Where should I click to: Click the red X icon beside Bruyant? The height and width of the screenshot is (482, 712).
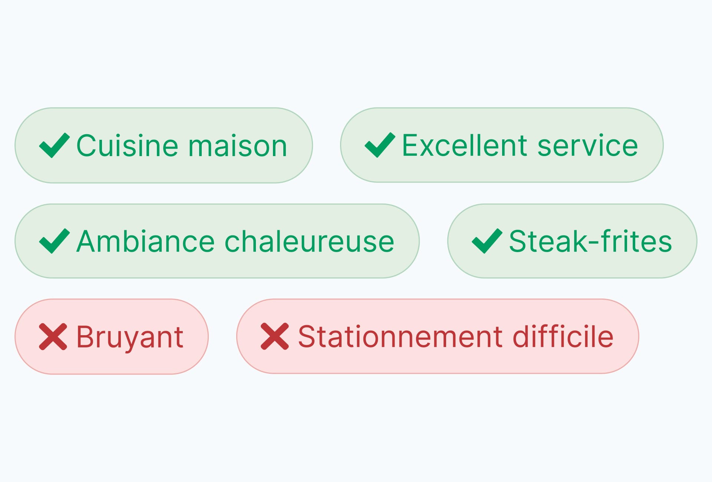click(53, 337)
